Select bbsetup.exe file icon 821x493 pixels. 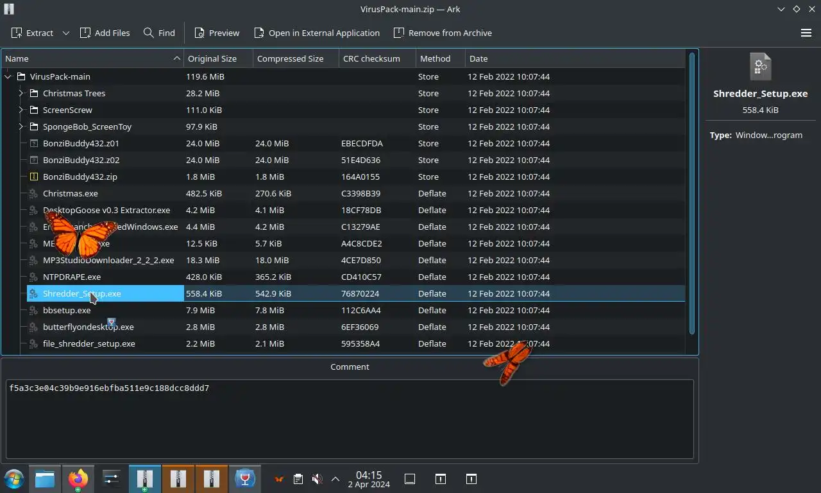[x=34, y=310]
